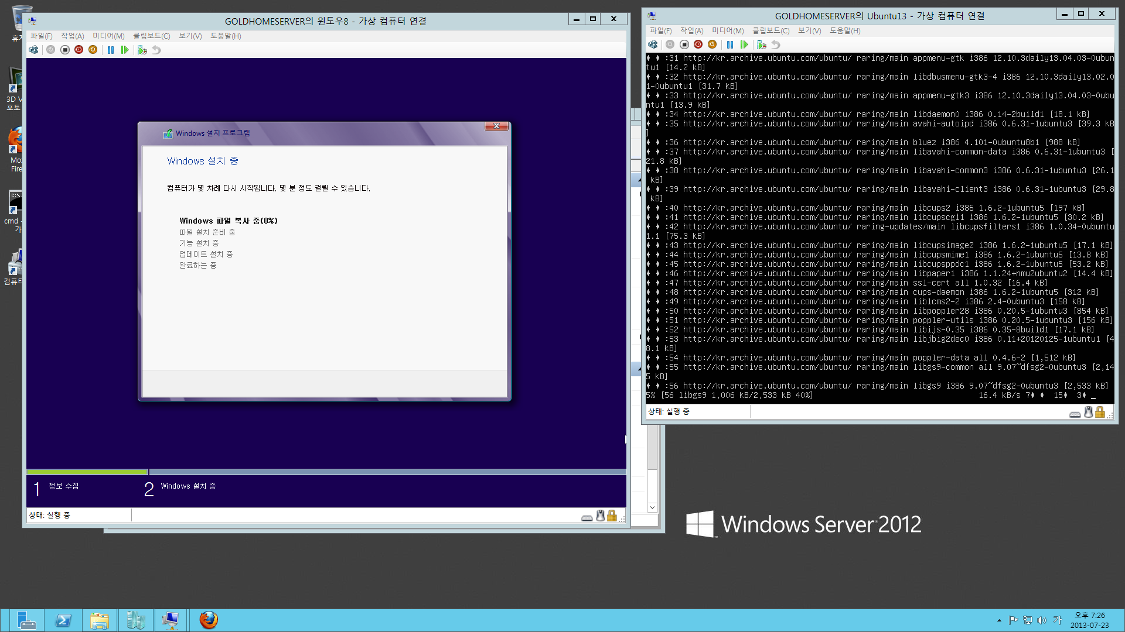Open File Explorer from taskbar
The image size is (1125, 632).
click(100, 620)
